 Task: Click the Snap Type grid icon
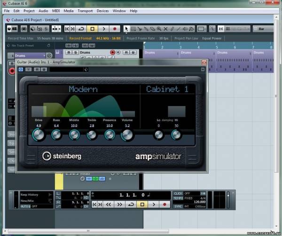228,29
